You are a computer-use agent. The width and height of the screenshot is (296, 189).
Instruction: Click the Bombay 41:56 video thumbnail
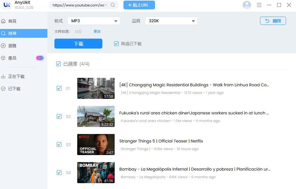coord(96,173)
